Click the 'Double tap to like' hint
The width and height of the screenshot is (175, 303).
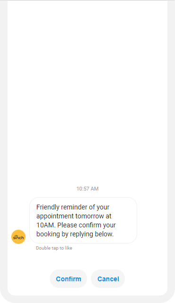click(54, 248)
